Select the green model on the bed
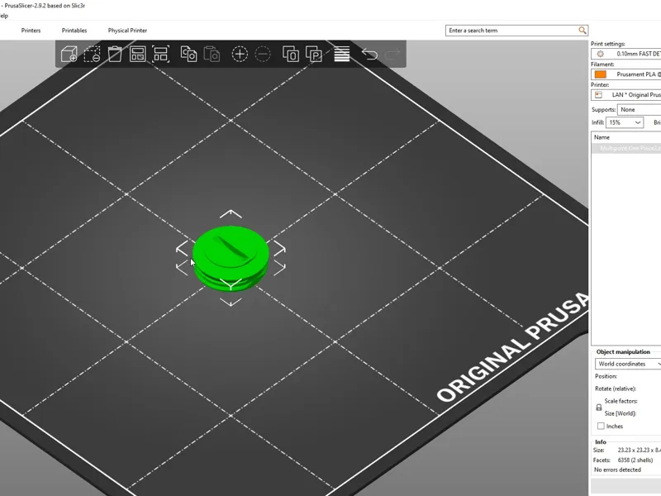 231,258
